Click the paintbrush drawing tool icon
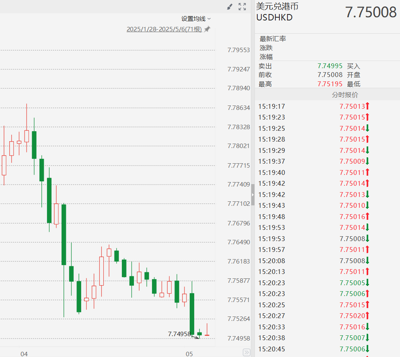 pos(230,6)
